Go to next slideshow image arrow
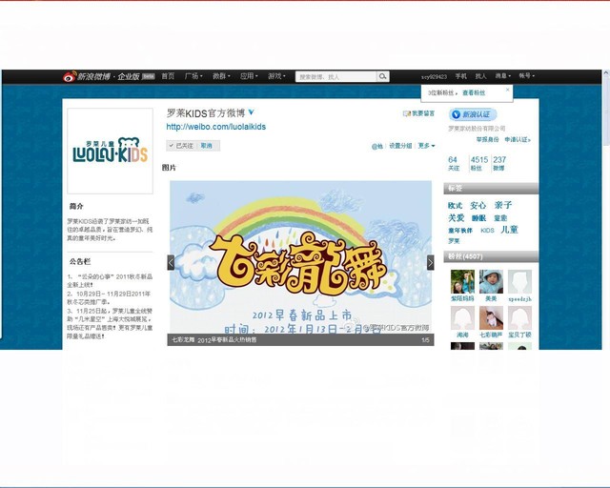Viewport: 610px width, 488px height. pyautogui.click(x=430, y=262)
